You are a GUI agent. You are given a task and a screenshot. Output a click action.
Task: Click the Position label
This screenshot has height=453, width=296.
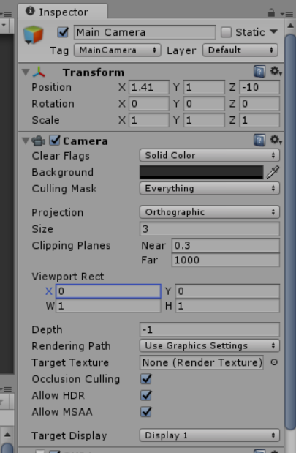point(51,87)
